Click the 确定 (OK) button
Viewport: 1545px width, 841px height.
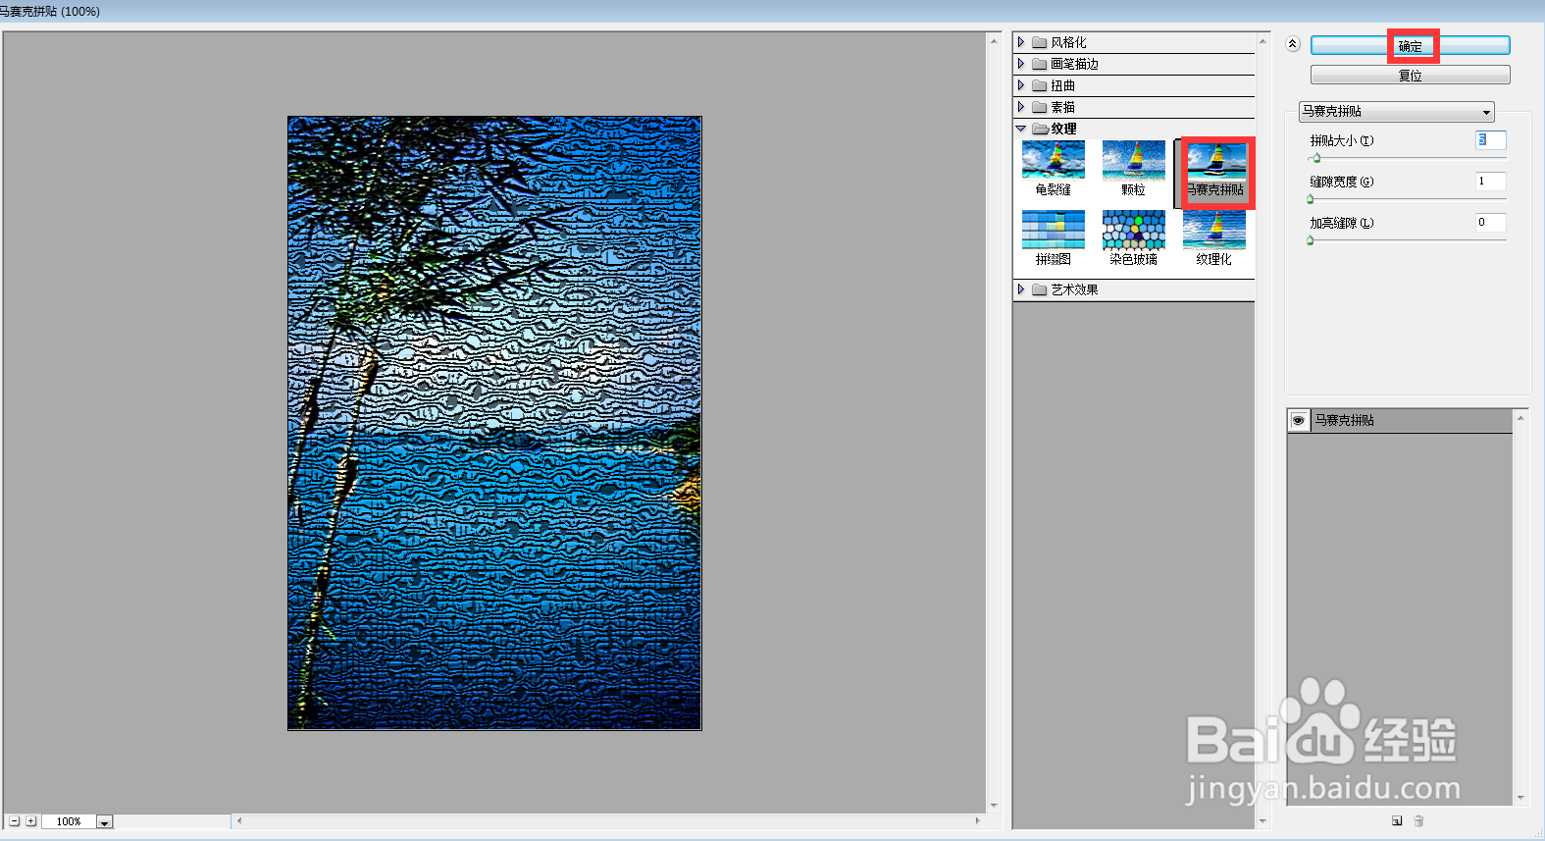pyautogui.click(x=1410, y=45)
